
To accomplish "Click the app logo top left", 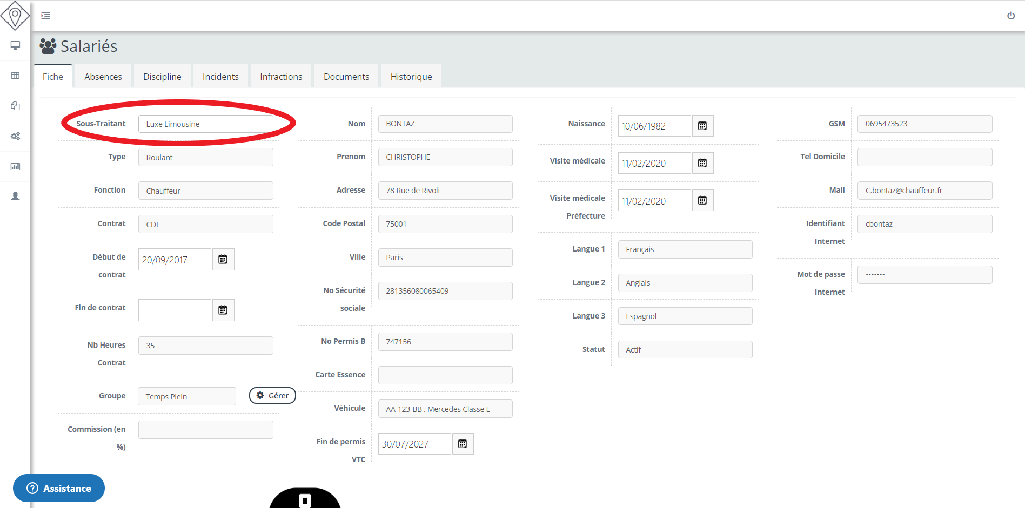I will pos(15,16).
